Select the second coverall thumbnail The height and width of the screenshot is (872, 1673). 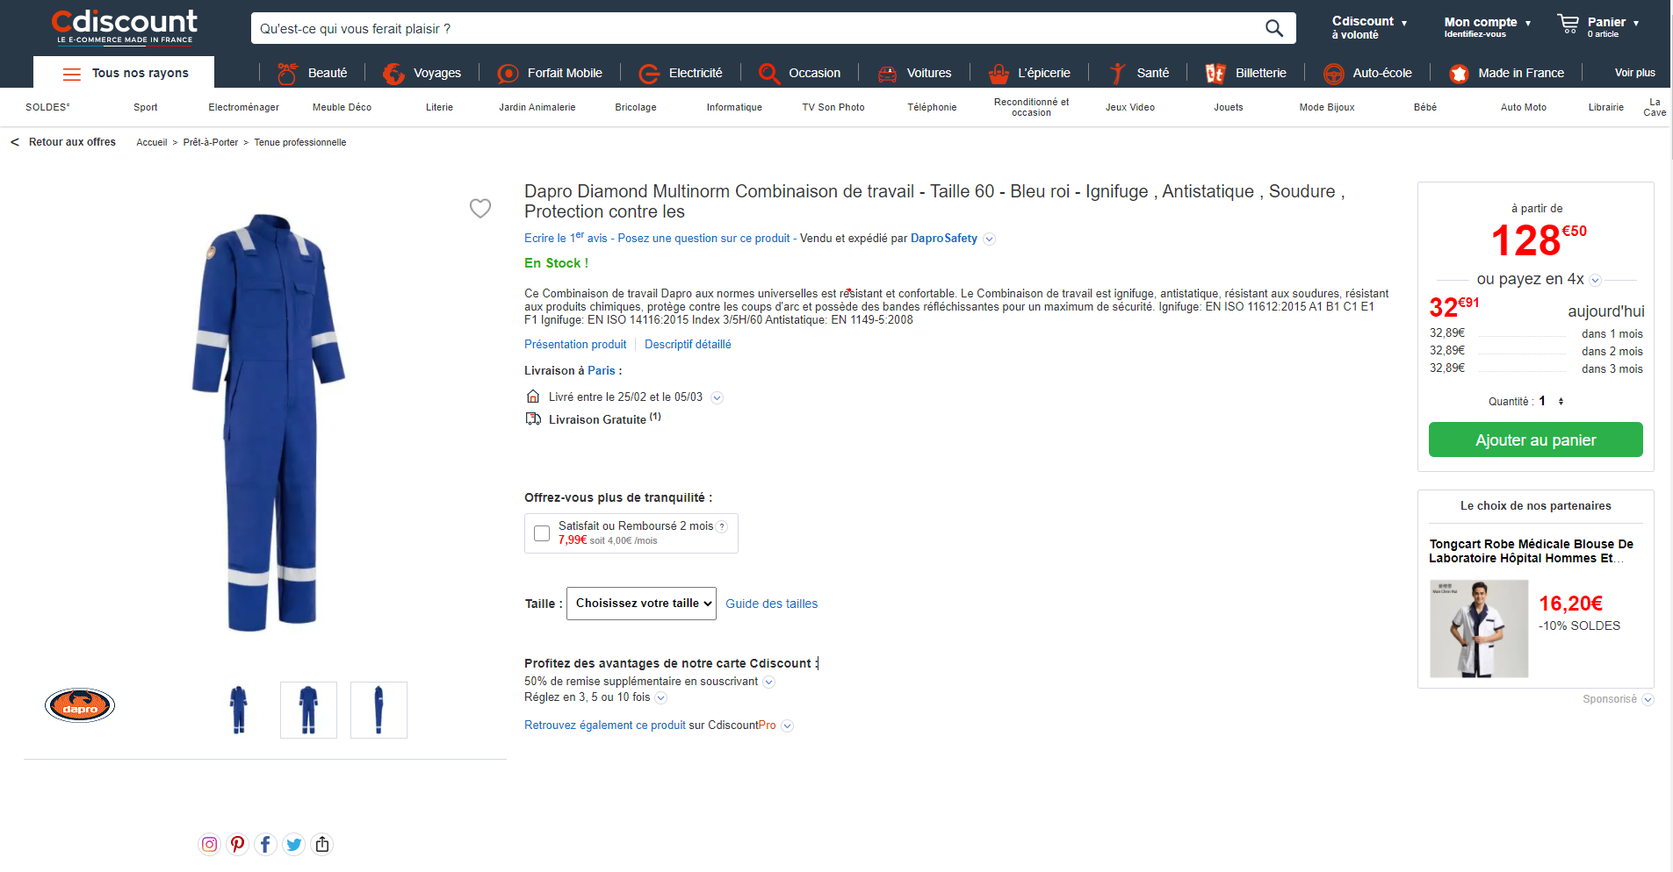coord(308,710)
